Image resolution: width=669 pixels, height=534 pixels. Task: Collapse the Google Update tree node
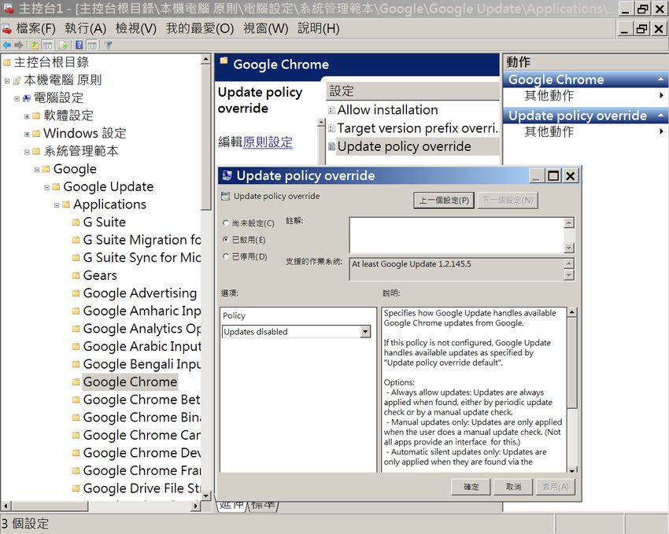pyautogui.click(x=47, y=187)
